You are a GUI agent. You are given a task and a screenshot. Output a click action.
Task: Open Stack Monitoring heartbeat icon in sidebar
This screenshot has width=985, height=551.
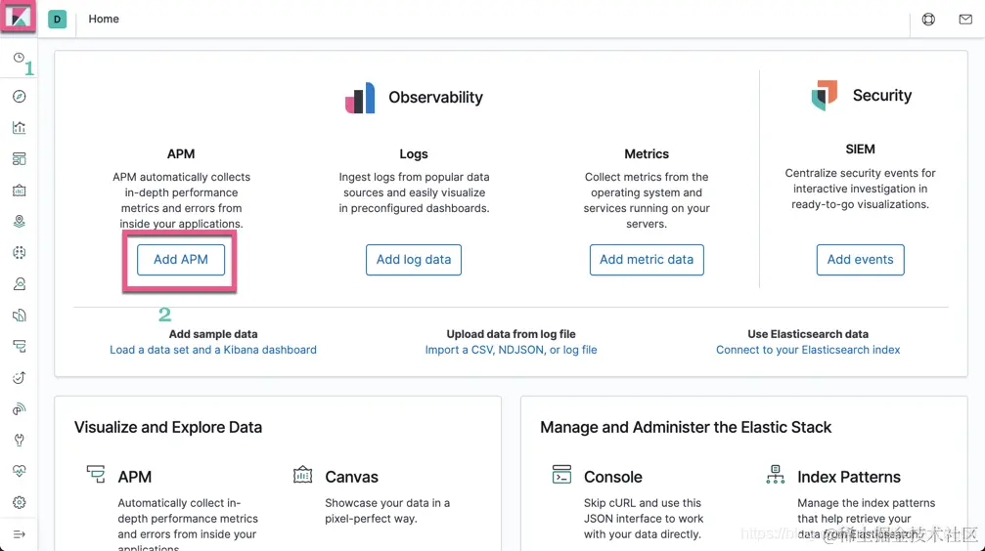point(19,471)
